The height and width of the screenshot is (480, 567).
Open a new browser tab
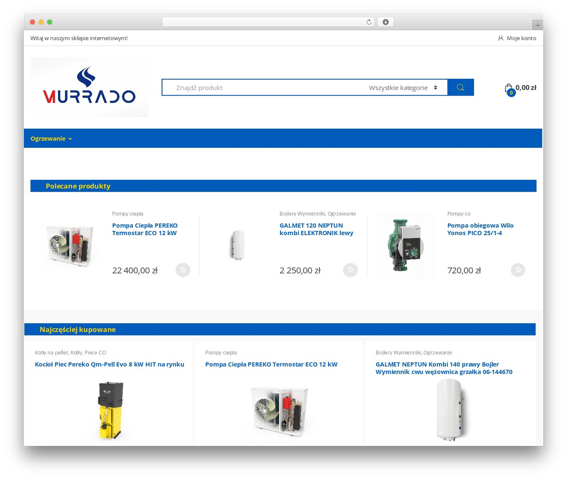537,25
